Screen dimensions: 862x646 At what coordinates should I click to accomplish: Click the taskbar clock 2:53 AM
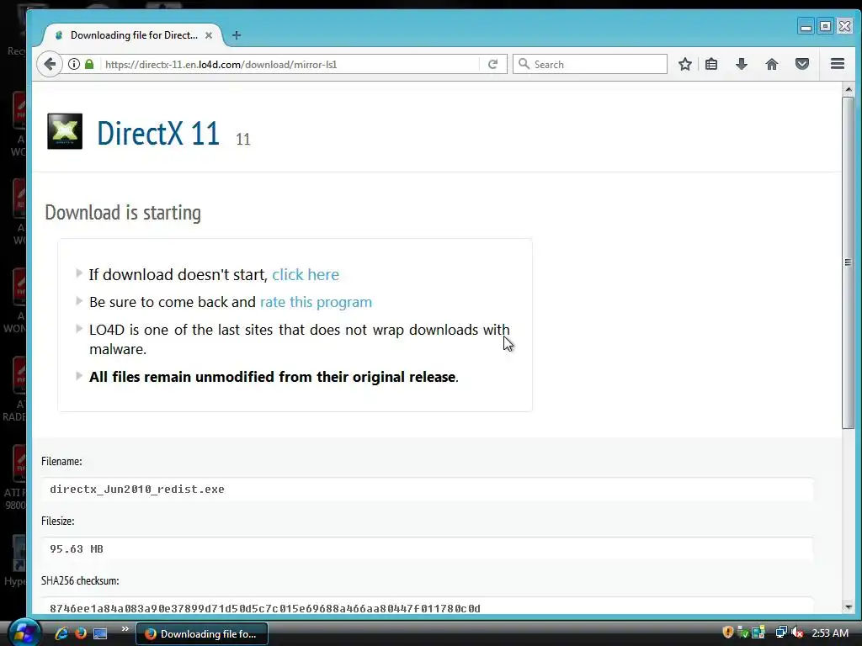pyautogui.click(x=830, y=633)
